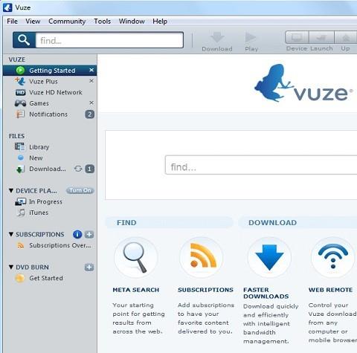Screen dimensions: 357x353
Task: Click the Play toolbar button
Action: (251, 38)
